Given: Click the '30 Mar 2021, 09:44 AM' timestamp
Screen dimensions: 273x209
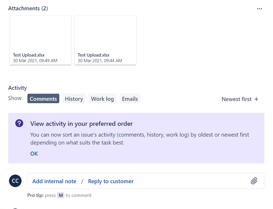Looking at the screenshot, I should pyautogui.click(x=100, y=61).
